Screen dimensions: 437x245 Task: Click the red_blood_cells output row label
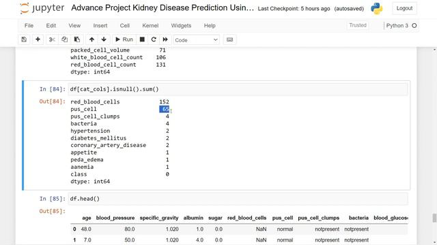[95, 102]
